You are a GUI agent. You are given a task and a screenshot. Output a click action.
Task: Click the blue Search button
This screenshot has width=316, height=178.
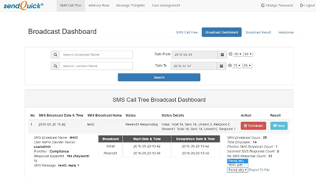point(159,77)
